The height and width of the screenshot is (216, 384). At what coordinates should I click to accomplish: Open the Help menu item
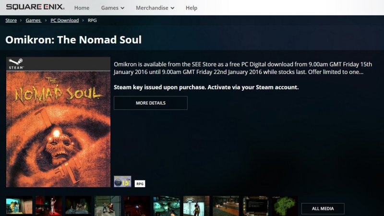coord(191,8)
